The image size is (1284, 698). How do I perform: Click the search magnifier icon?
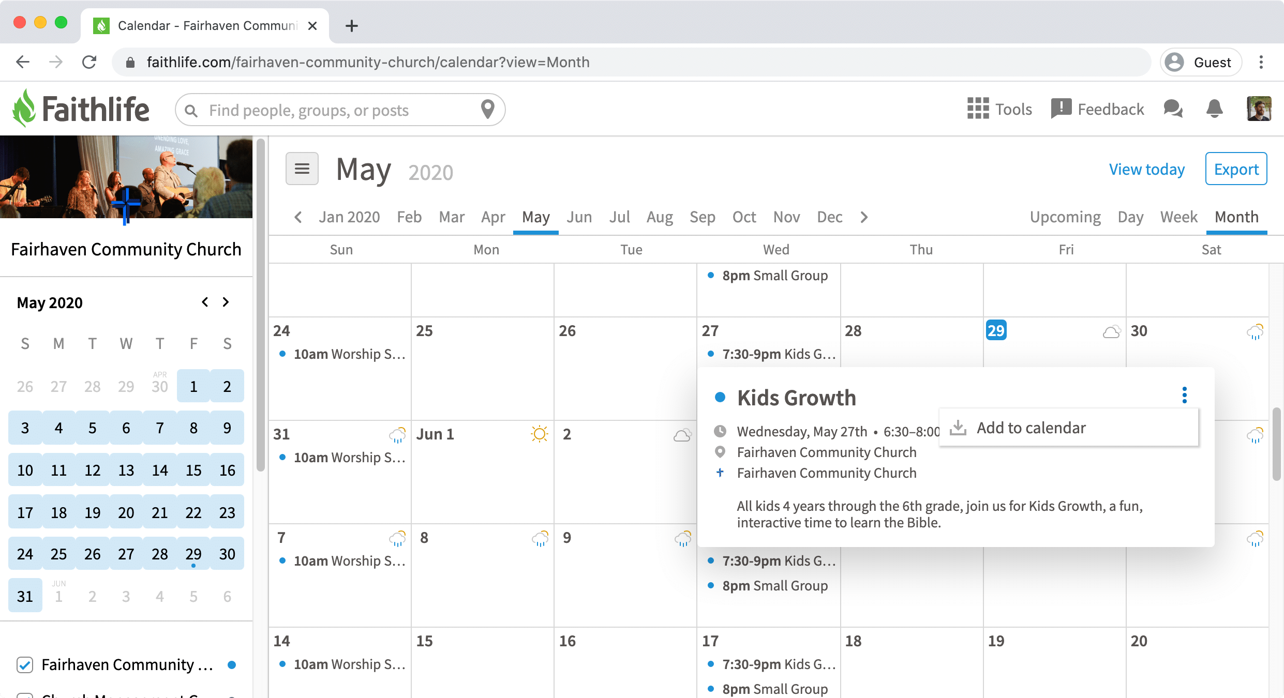[191, 110]
